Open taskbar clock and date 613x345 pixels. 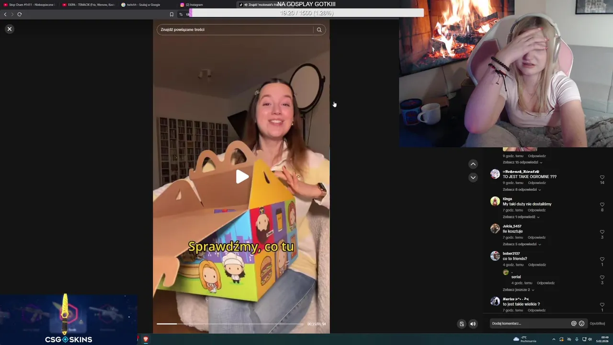[603, 339]
